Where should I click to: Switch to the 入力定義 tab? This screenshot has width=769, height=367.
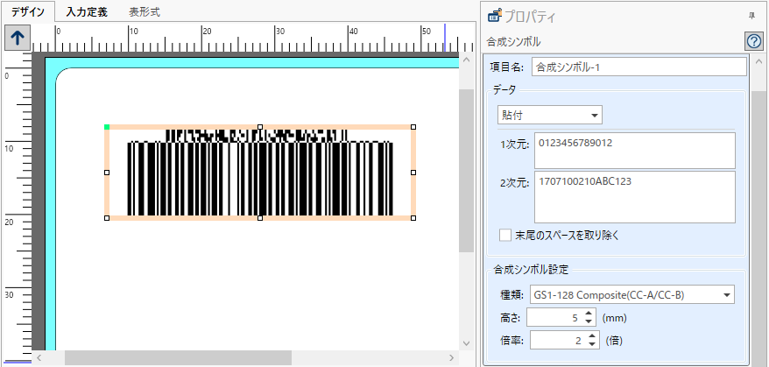87,11
